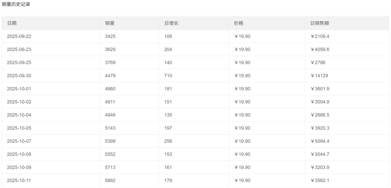391x188 pixels.
Task: Select the 2025-09-22 date cell
Action: (19, 36)
